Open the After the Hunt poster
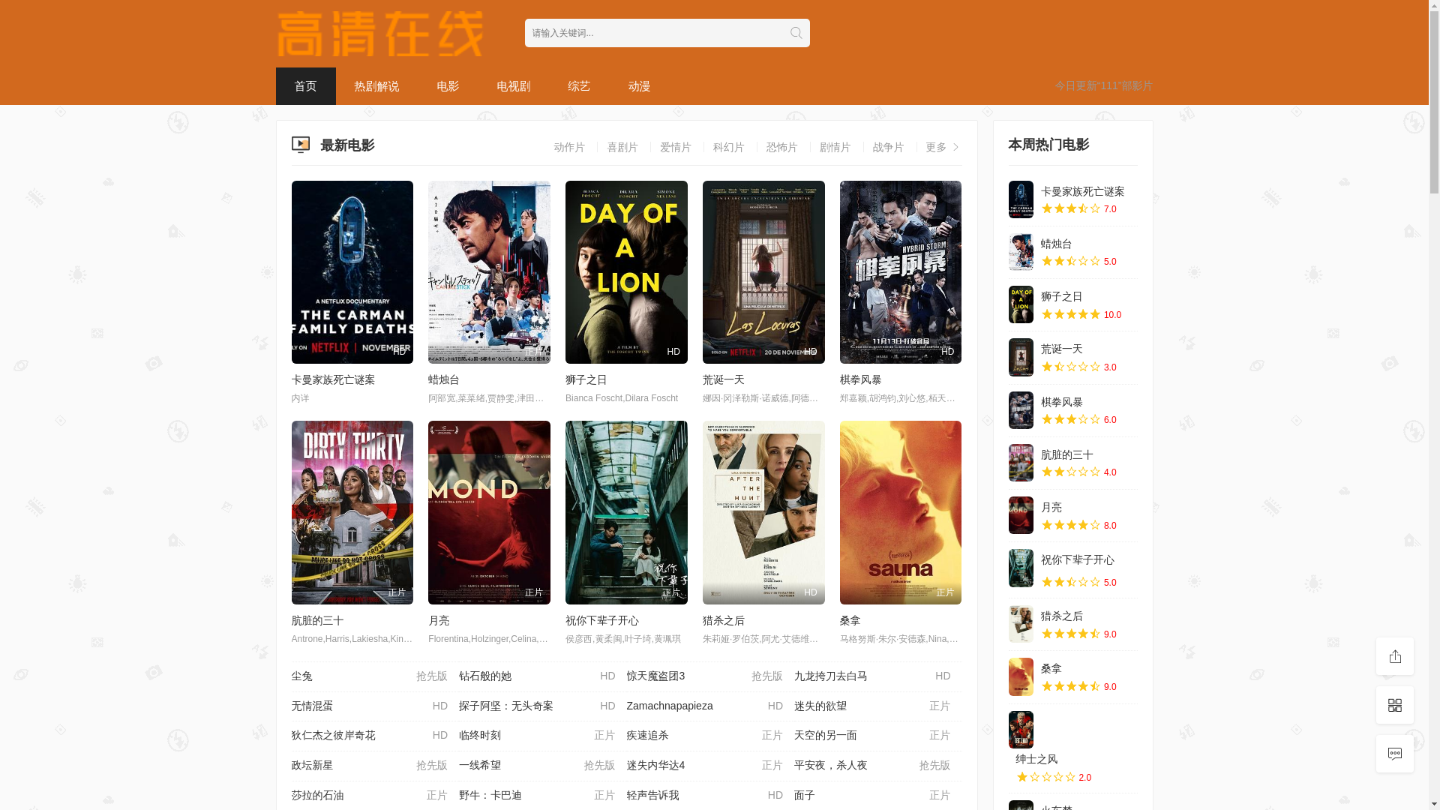The image size is (1440, 810). [x=763, y=512]
